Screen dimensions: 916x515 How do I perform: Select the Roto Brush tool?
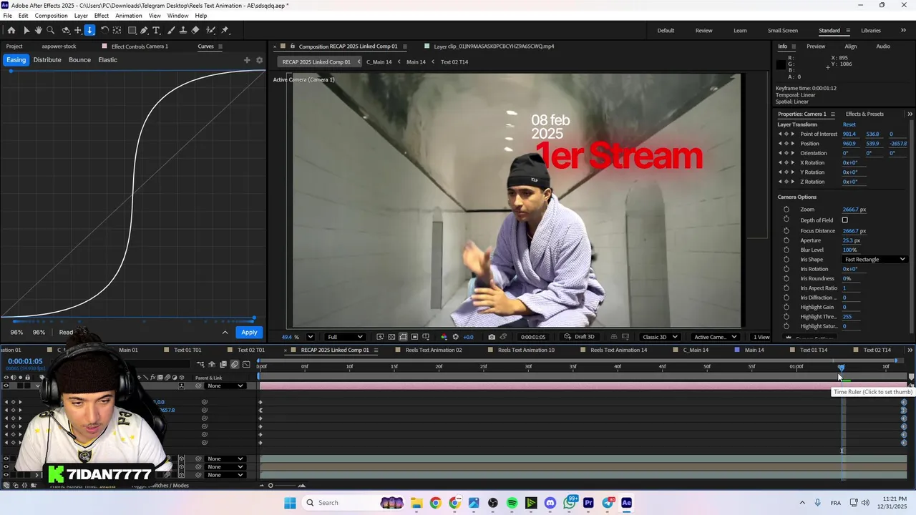[x=211, y=30]
